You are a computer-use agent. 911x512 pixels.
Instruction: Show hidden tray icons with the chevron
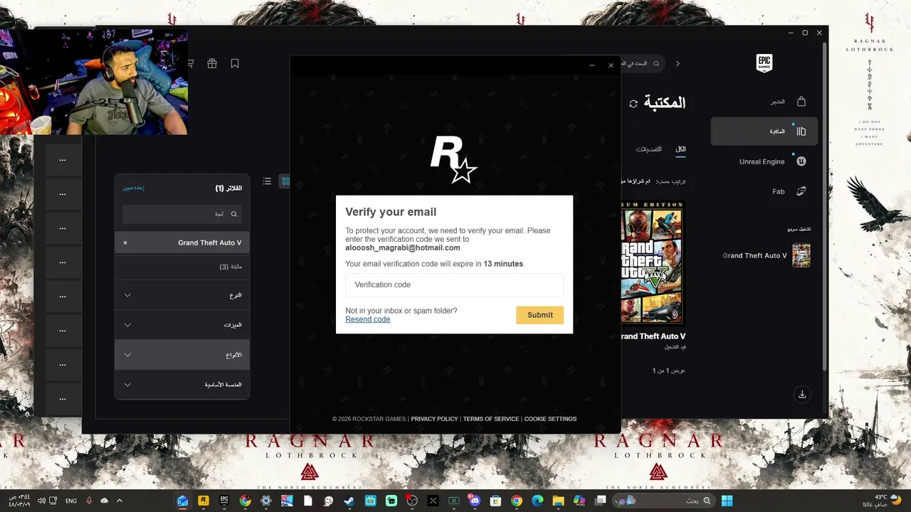pos(120,501)
